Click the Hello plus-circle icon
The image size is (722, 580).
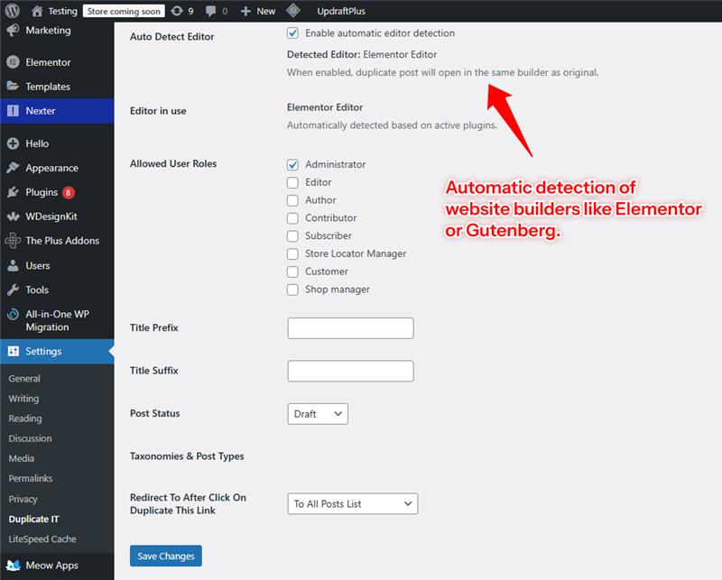click(x=13, y=143)
